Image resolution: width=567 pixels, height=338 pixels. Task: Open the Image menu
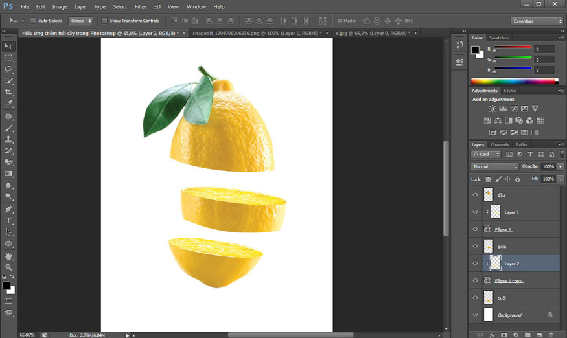click(x=60, y=7)
